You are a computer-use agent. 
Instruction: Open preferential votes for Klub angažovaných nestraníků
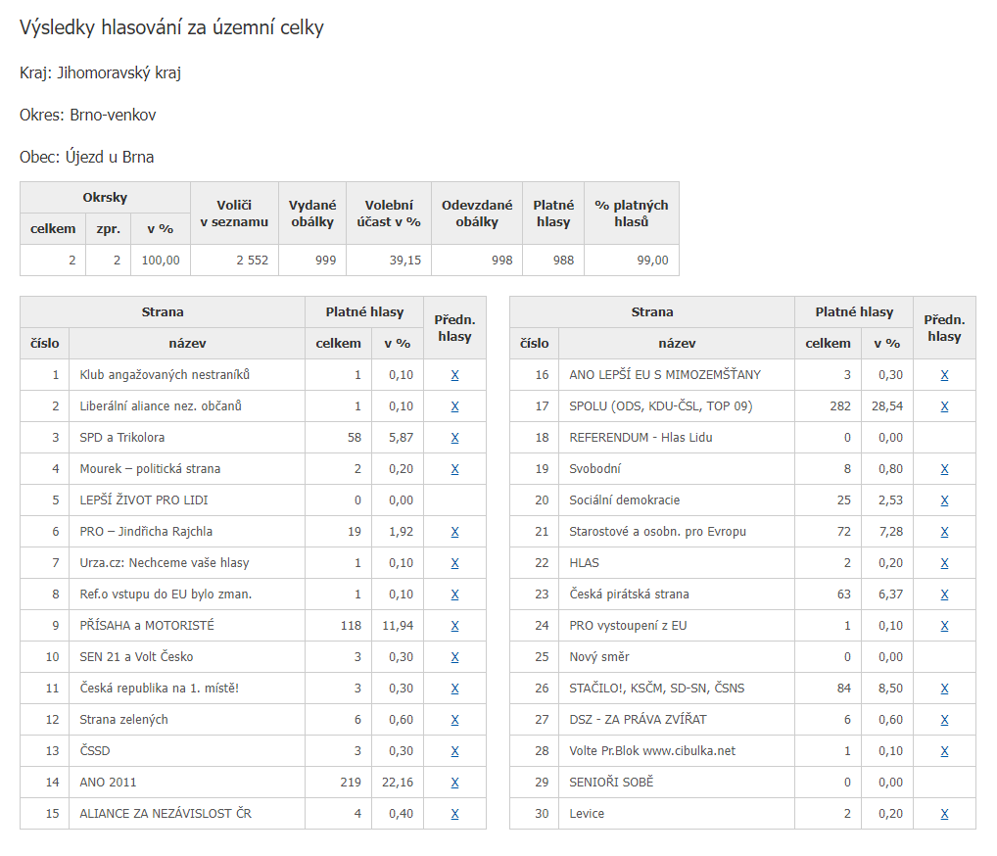[454, 375]
